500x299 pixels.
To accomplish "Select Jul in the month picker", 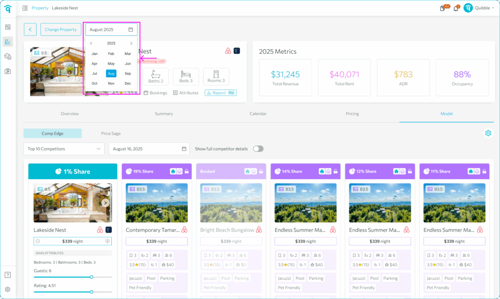I will [94, 73].
